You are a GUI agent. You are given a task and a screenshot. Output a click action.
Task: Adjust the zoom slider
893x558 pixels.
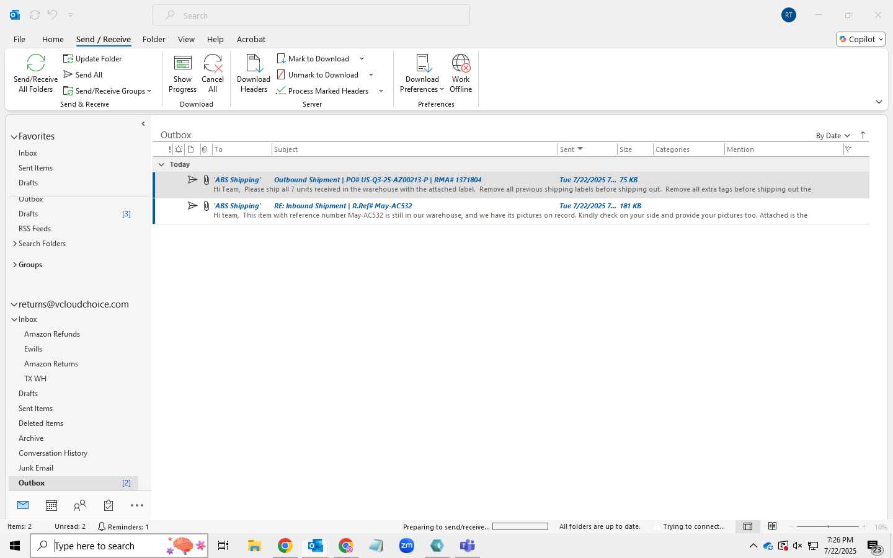828,526
